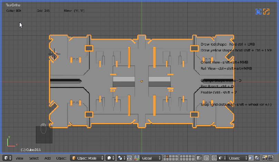The height and width of the screenshot is (162, 279).
Task: Open the Object Mode dropdown
Action: (x=87, y=158)
